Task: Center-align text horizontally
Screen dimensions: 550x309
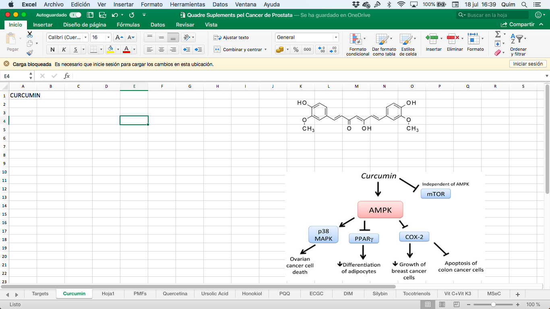Action: 161,49
